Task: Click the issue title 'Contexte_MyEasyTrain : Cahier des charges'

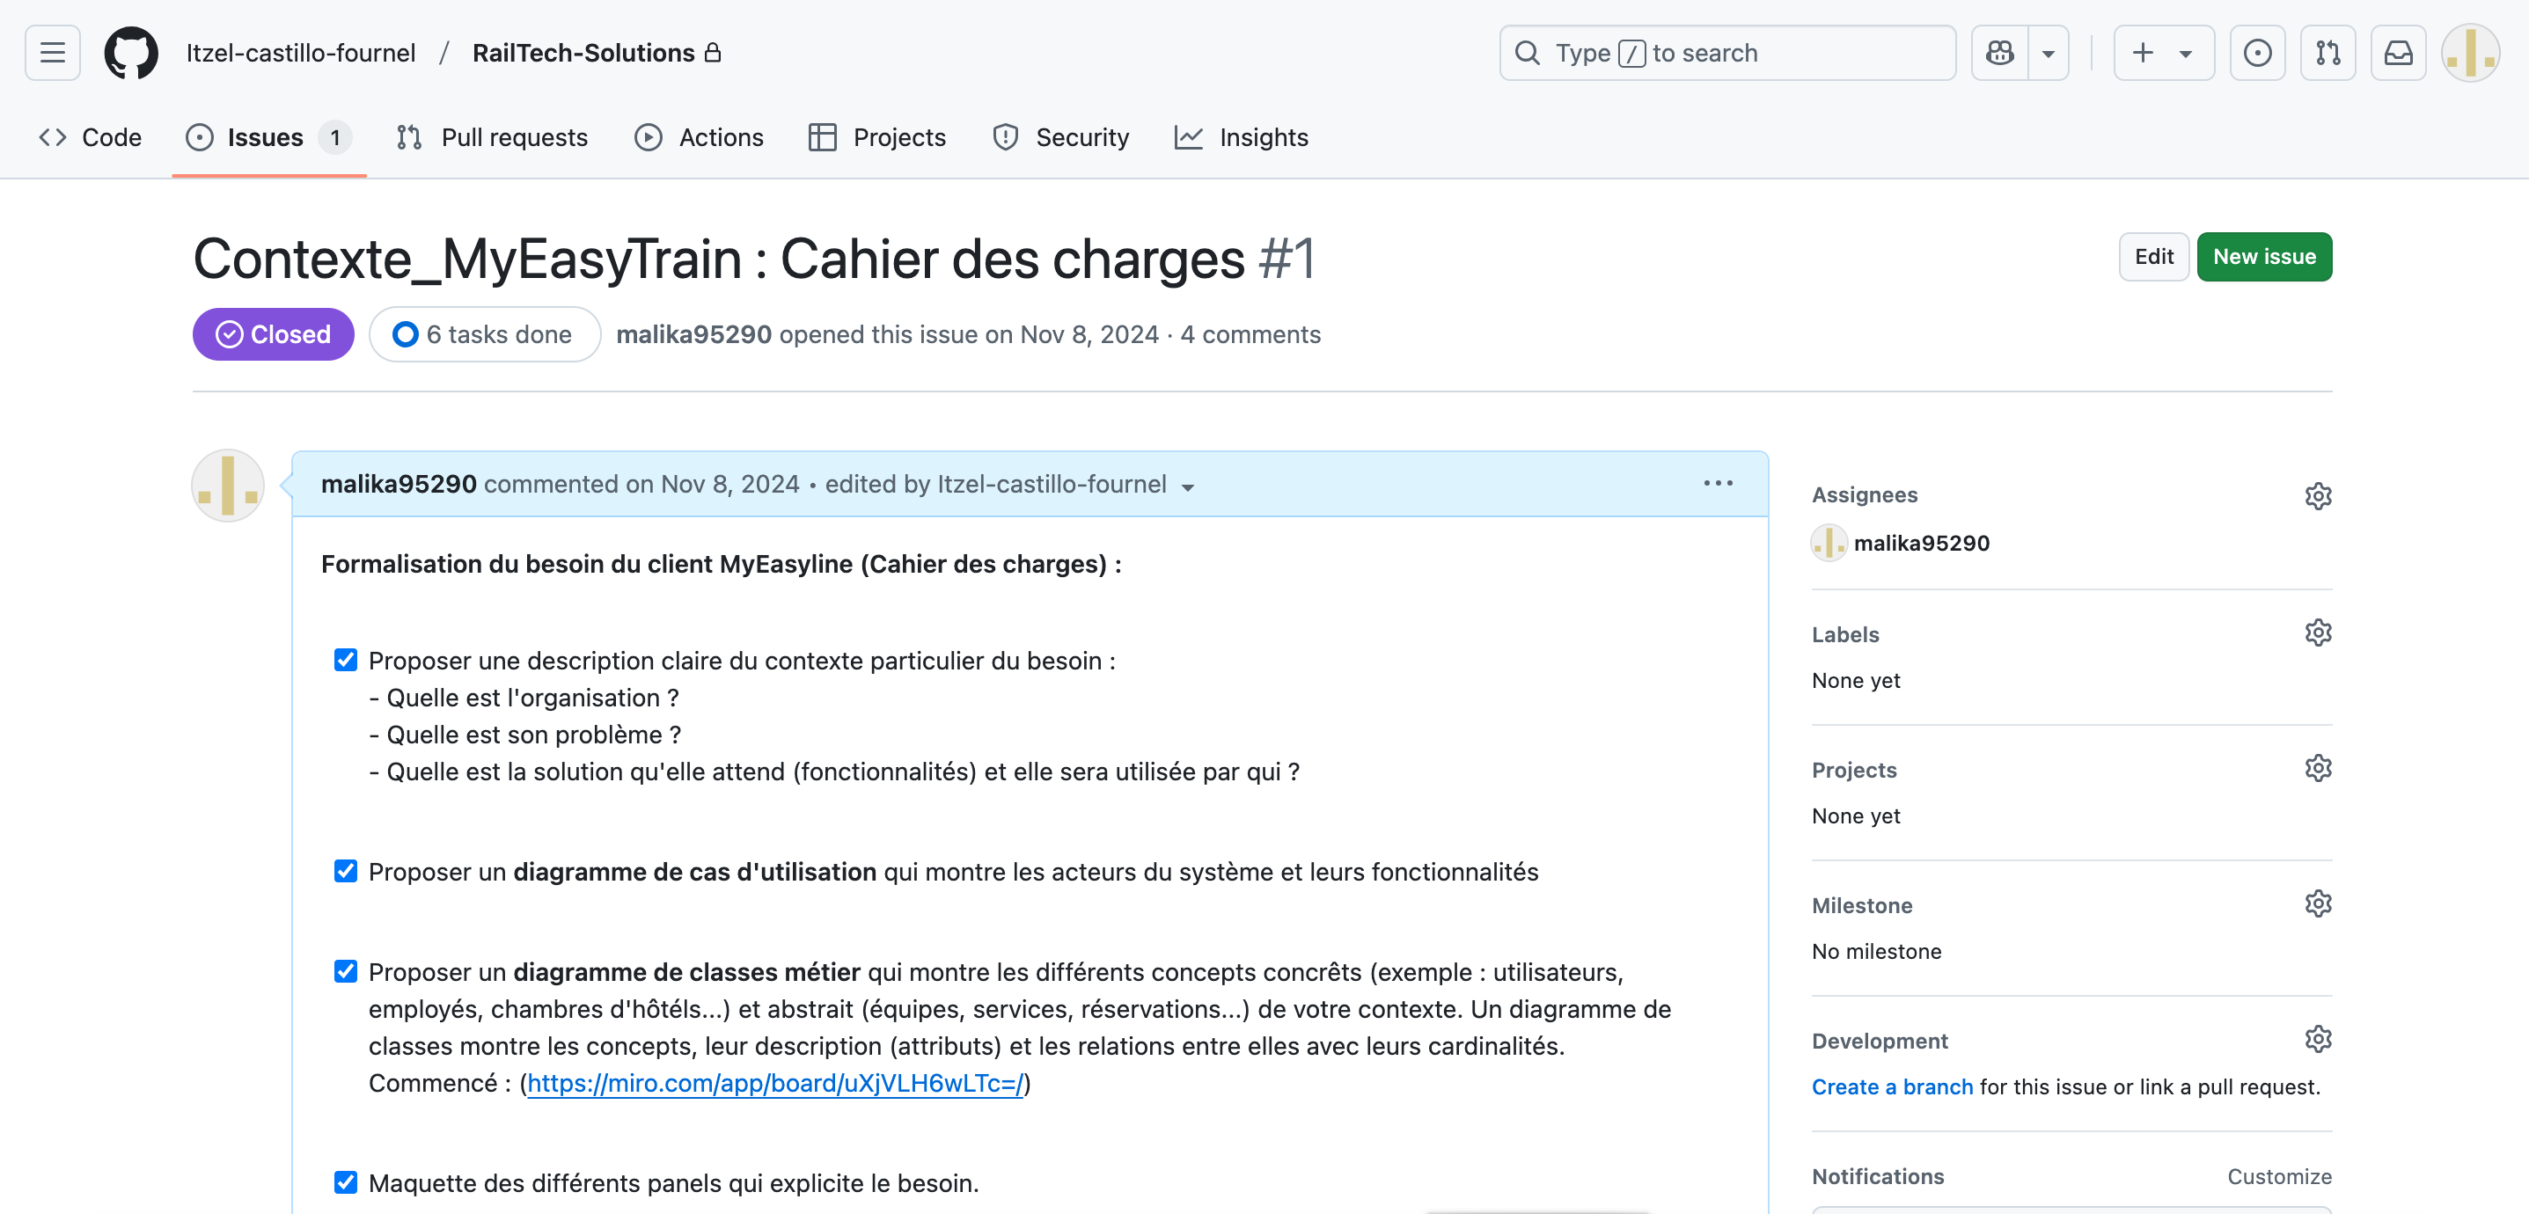Action: pos(719,260)
